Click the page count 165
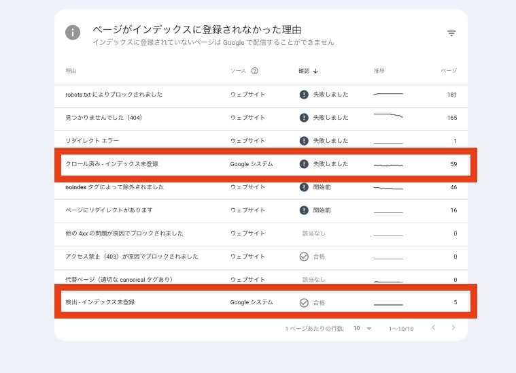The width and height of the screenshot is (516, 373). click(452, 118)
